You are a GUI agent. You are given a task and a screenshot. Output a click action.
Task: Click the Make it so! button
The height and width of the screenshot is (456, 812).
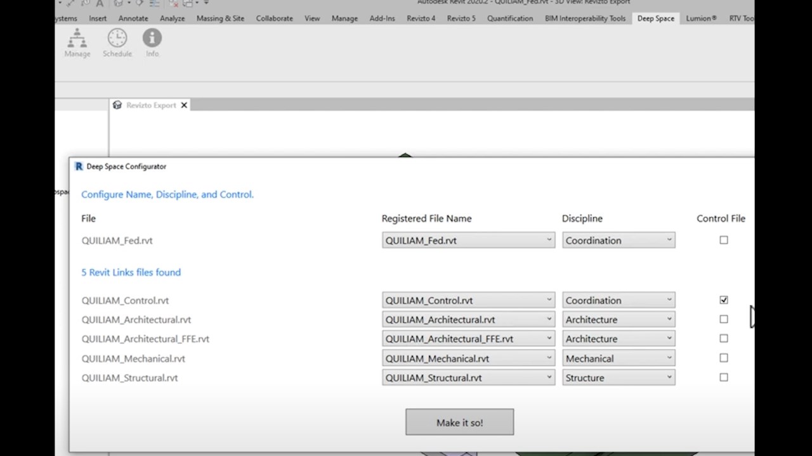[x=460, y=422]
